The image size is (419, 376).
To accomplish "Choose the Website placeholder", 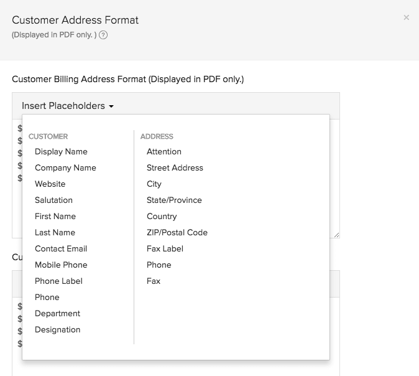I will pos(50,184).
